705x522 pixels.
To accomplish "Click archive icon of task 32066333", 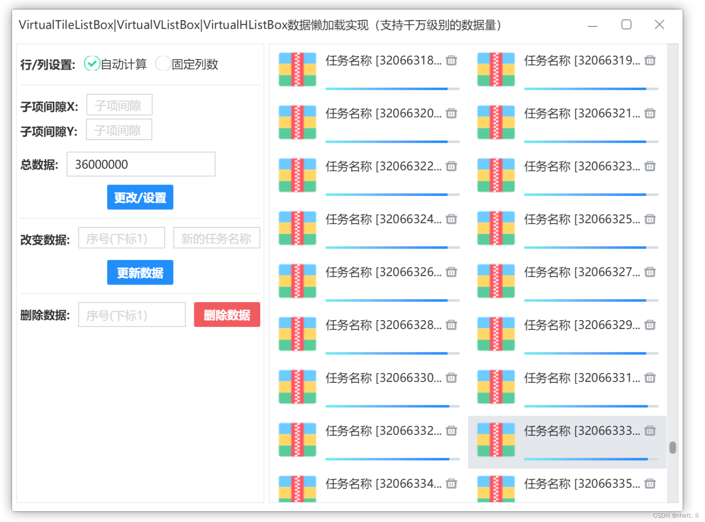I will 496,439.
